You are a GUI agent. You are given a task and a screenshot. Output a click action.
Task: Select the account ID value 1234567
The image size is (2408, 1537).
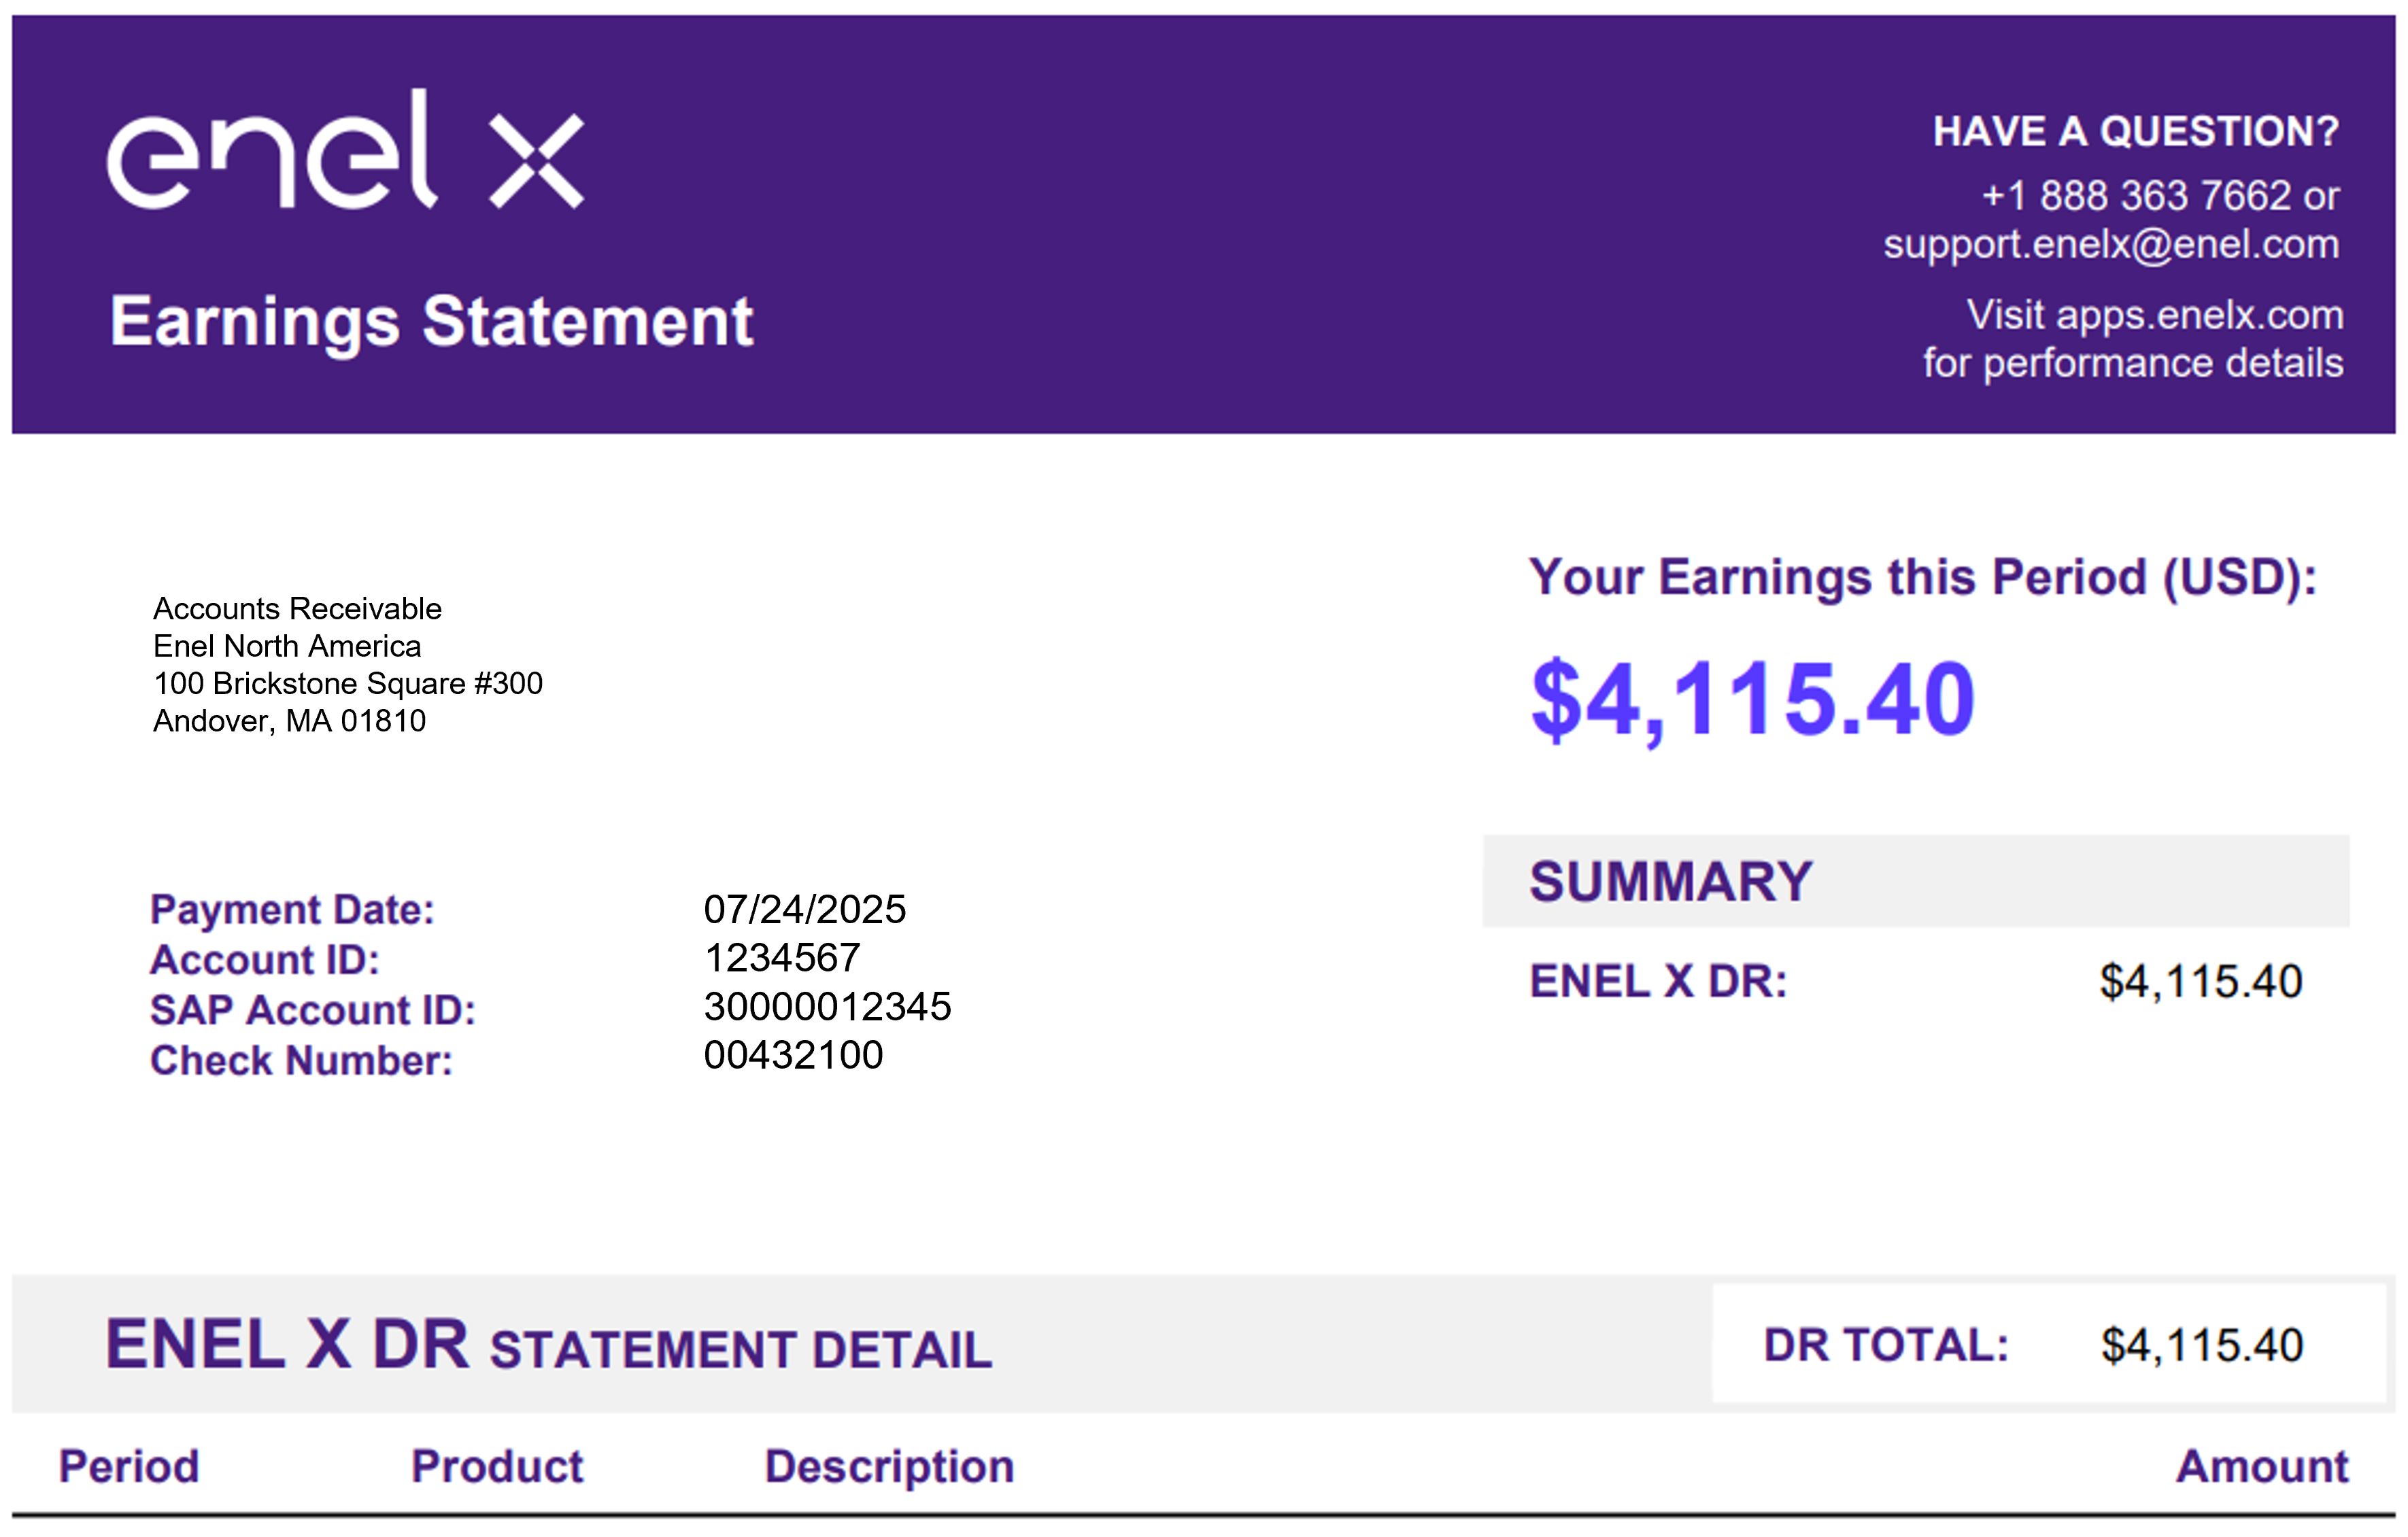pos(782,959)
